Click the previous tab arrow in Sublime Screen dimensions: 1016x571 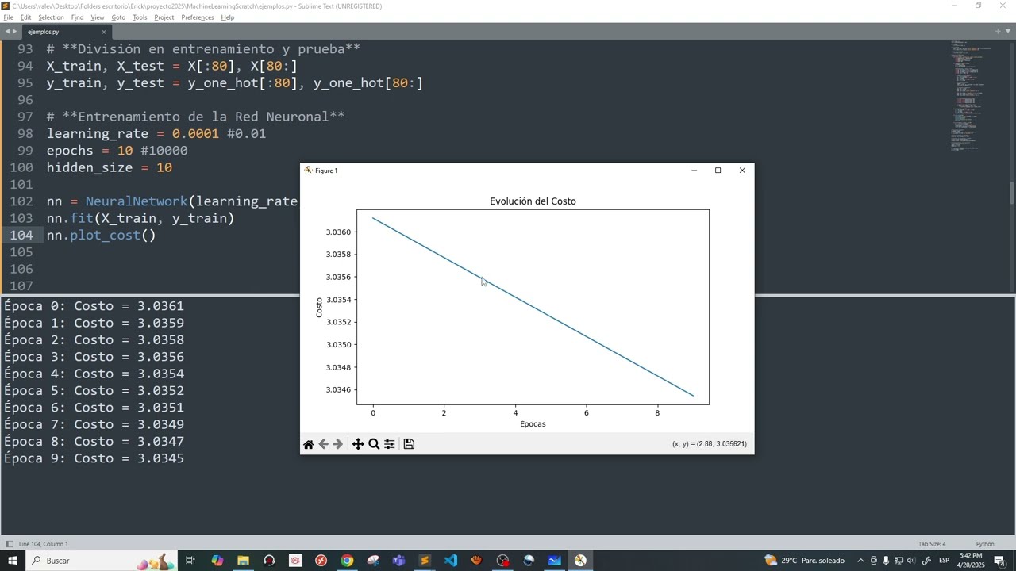click(6, 32)
